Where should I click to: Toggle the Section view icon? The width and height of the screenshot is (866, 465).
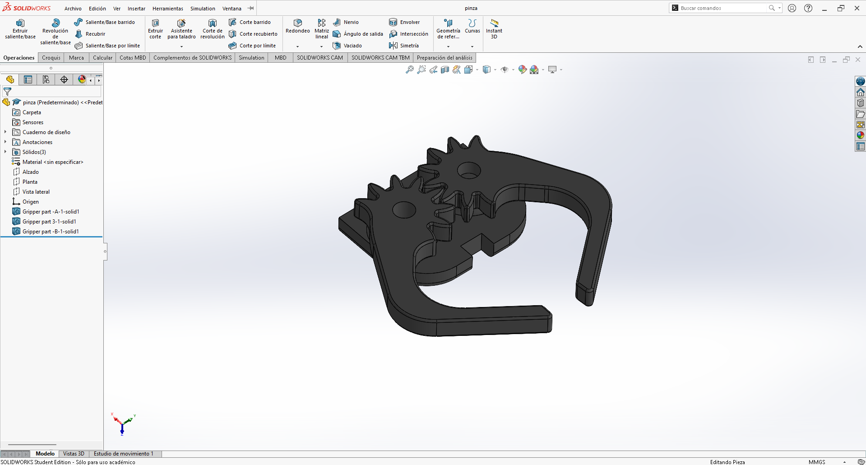tap(445, 70)
